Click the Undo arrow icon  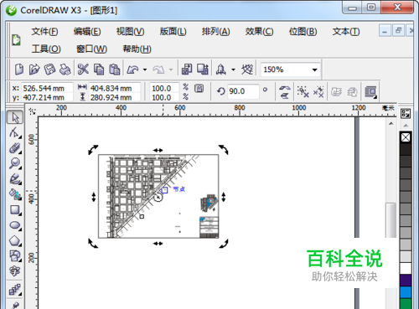pos(132,70)
